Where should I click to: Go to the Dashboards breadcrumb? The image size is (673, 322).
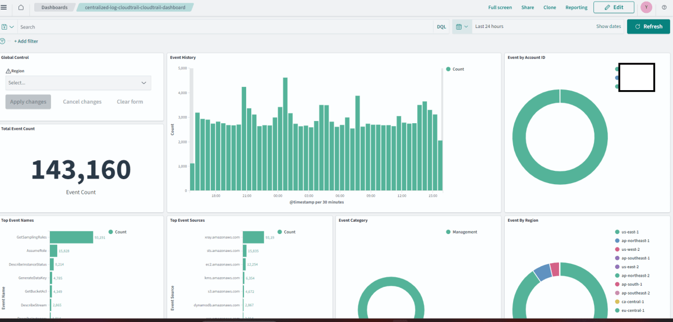tap(54, 7)
